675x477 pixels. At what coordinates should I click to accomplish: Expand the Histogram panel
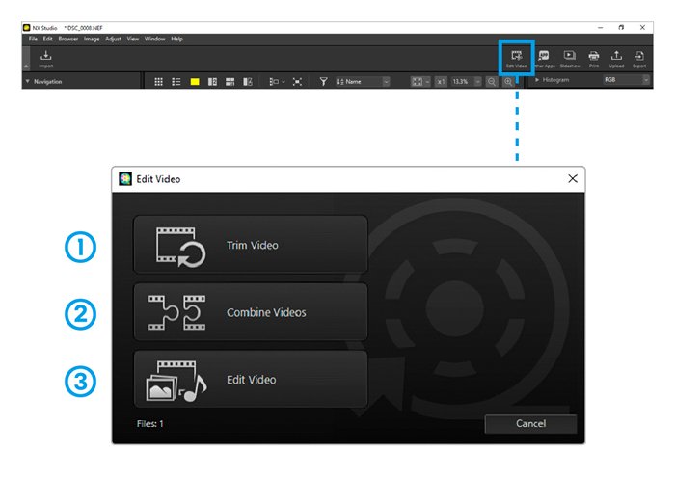click(537, 80)
